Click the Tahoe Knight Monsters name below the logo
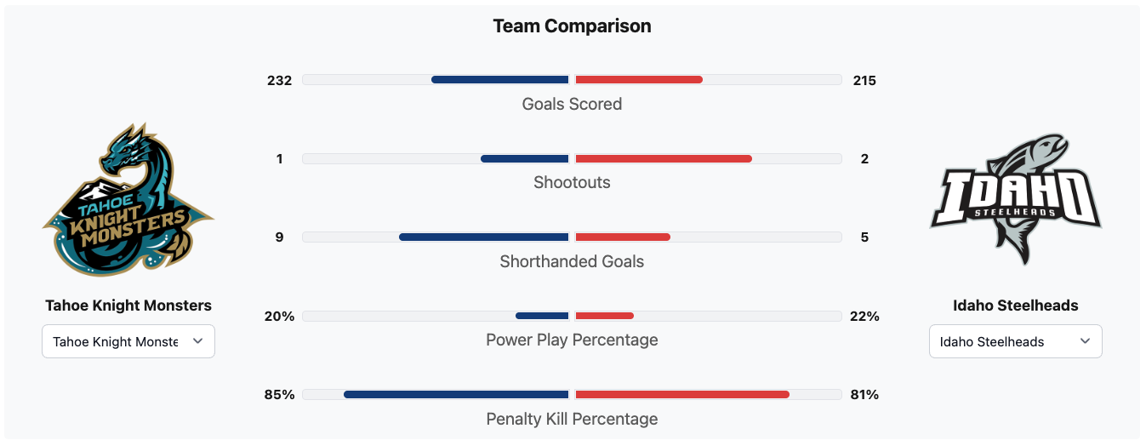The image size is (1146, 440). (x=128, y=306)
